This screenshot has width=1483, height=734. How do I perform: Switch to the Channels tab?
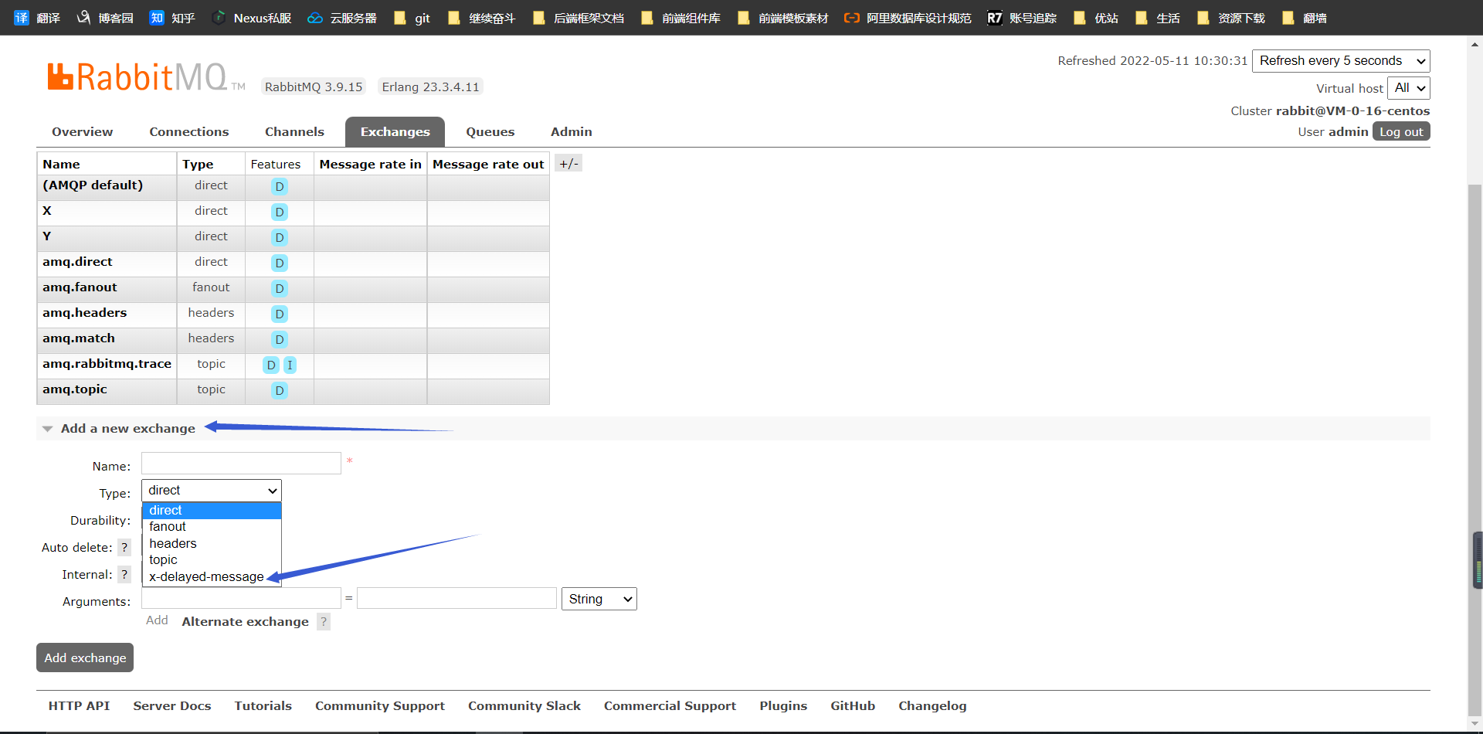point(294,132)
